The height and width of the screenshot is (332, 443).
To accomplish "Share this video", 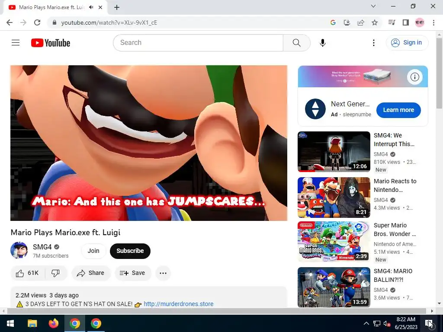I will click(91, 273).
